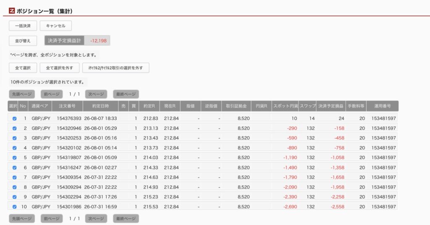Uncheck position No 3 checkbox
430x225 pixels.
(x=15, y=138)
